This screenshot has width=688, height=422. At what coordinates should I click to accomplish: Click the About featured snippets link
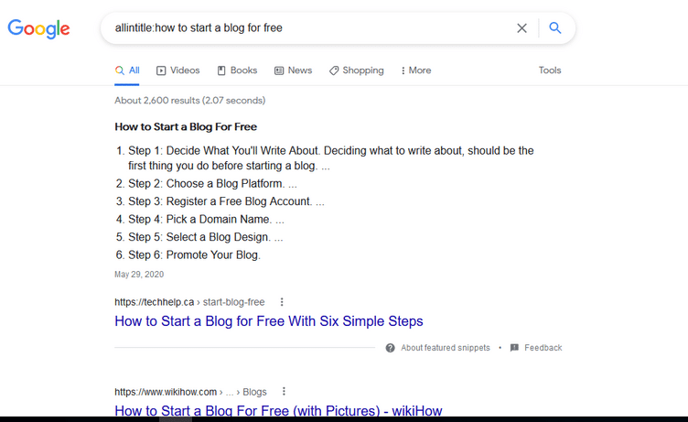pos(446,348)
